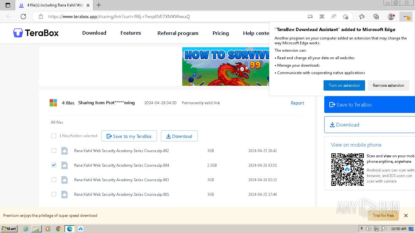Viewport: 415px width, 233px height.
Task: Open file name Course.zip.002
Action: tap(122, 151)
